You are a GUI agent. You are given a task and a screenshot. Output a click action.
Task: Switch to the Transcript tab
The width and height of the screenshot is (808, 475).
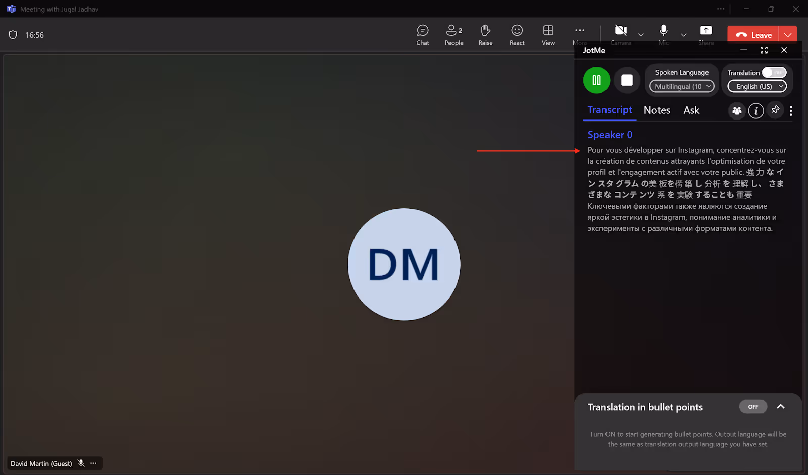click(x=610, y=110)
